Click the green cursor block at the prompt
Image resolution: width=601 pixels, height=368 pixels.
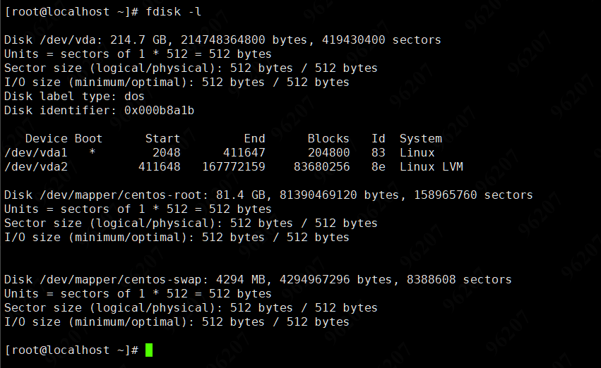[149, 350]
